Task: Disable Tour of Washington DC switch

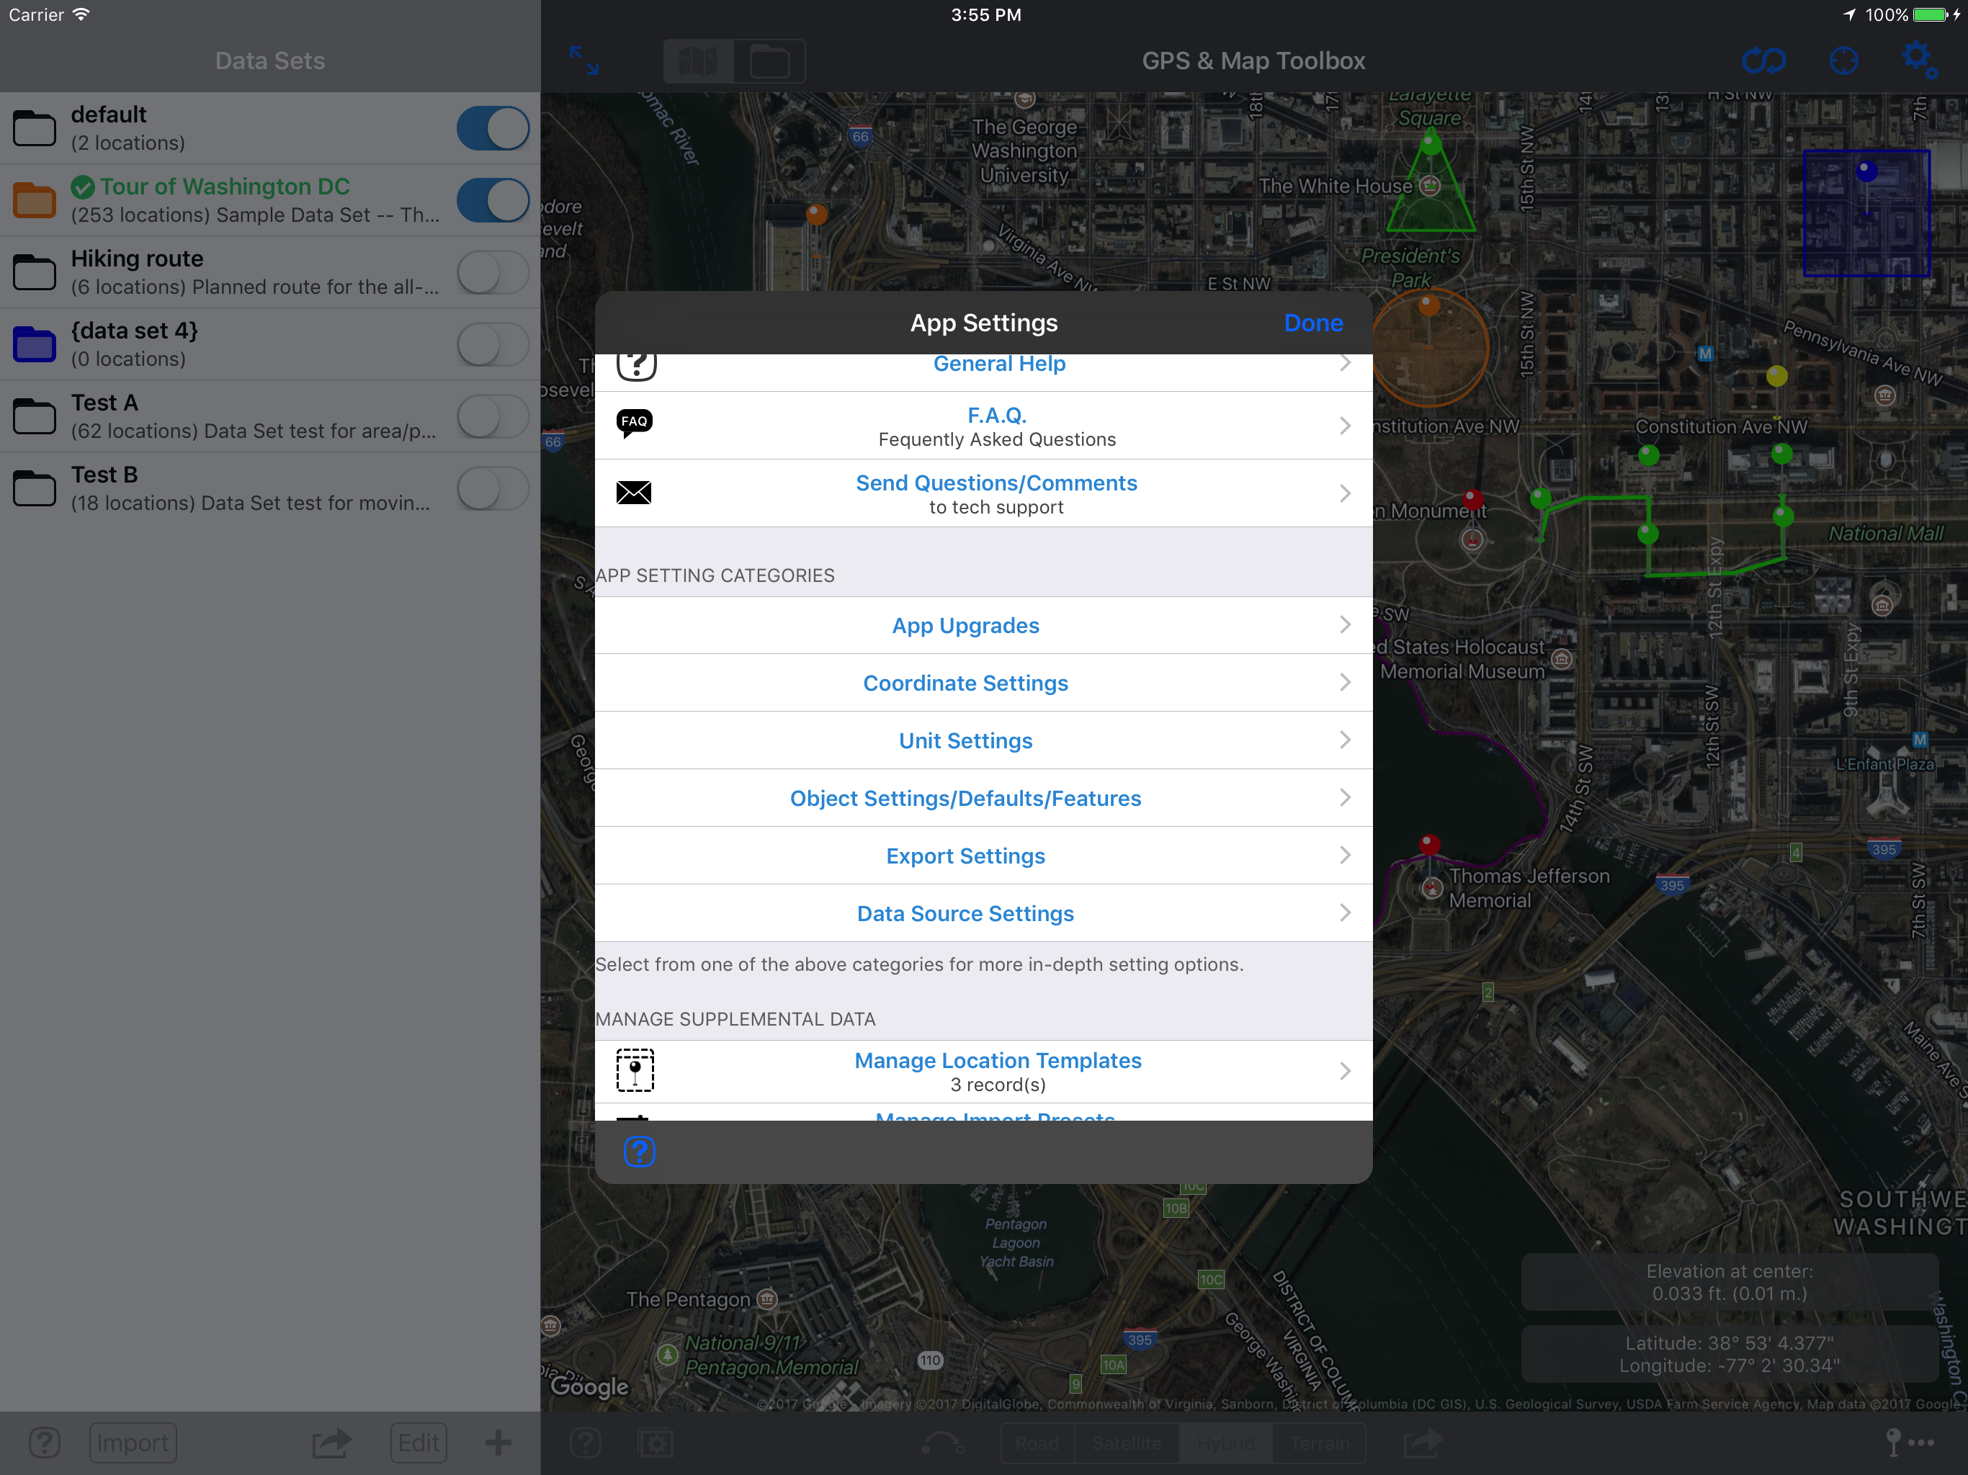Action: [493, 200]
